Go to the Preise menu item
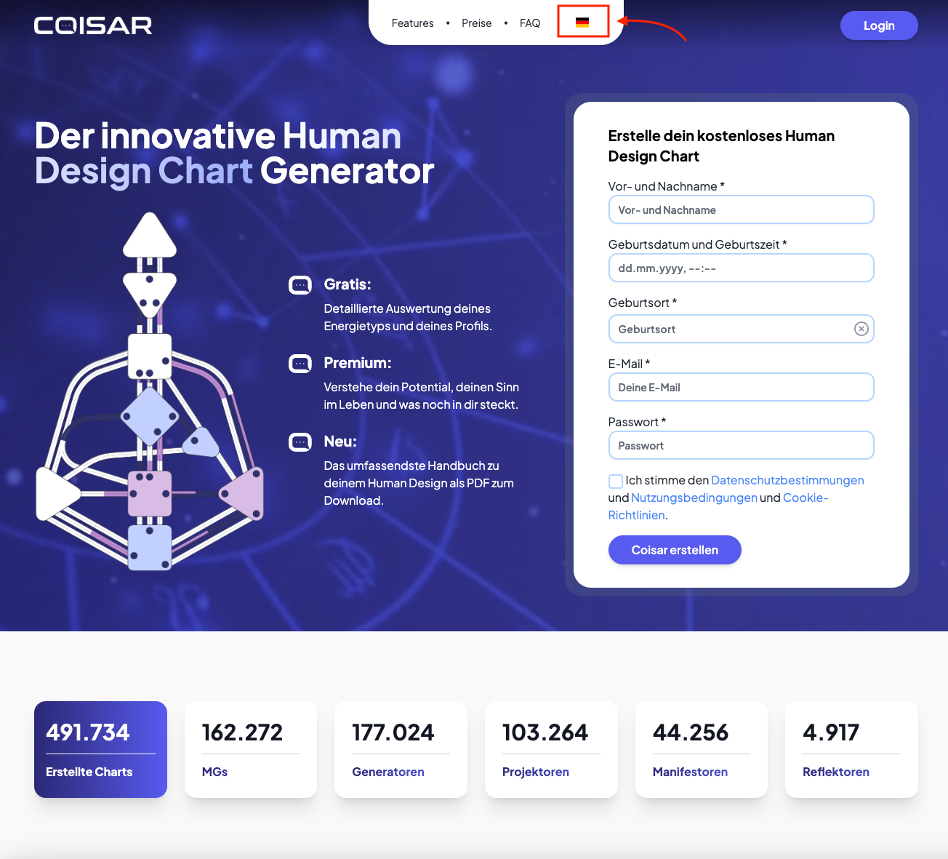Screen dimensions: 948x859 (476, 23)
